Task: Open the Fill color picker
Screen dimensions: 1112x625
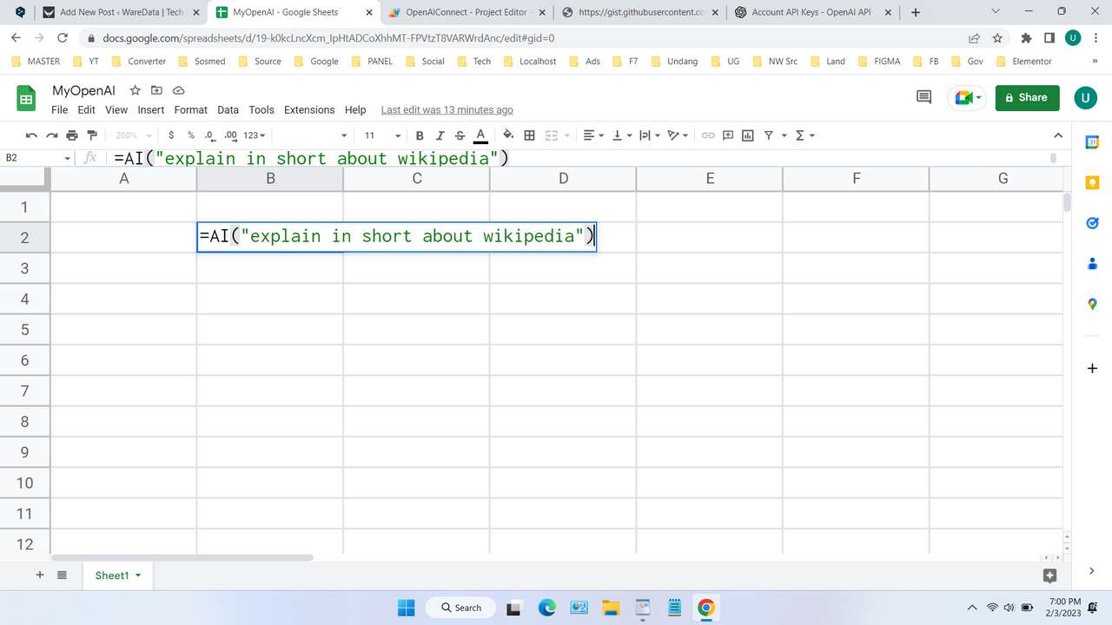Action: coord(508,135)
